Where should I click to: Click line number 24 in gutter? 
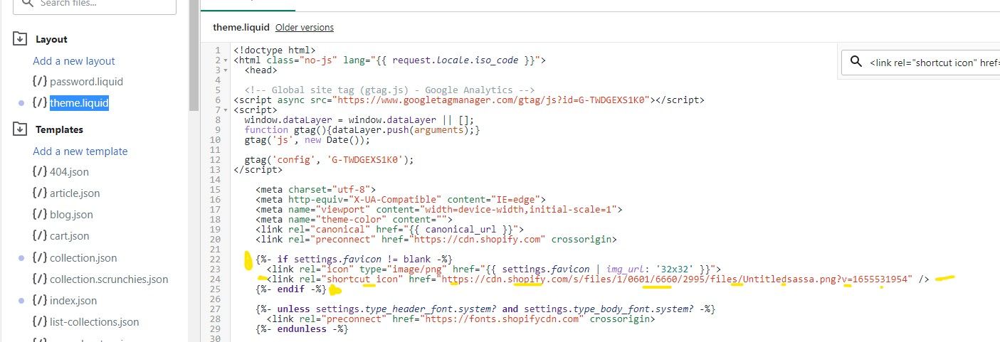(x=216, y=279)
